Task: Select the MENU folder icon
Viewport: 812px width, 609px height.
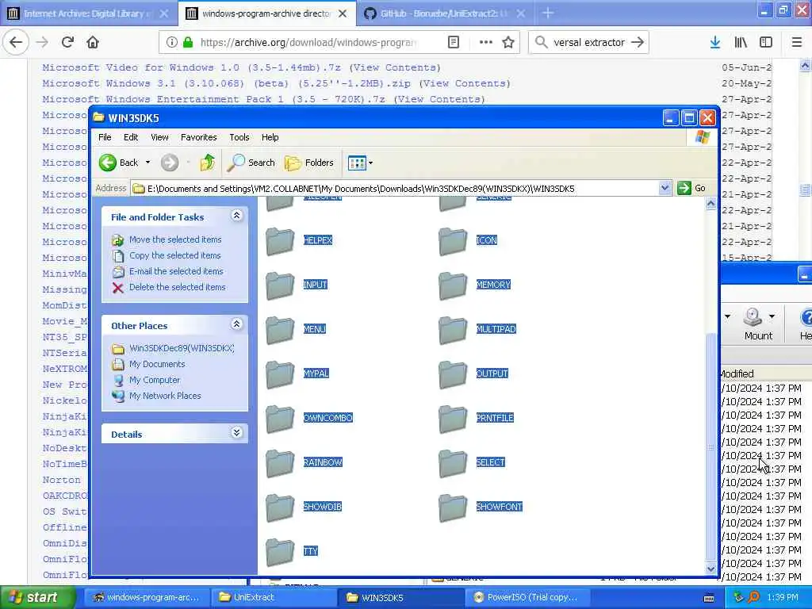Action: point(280,330)
